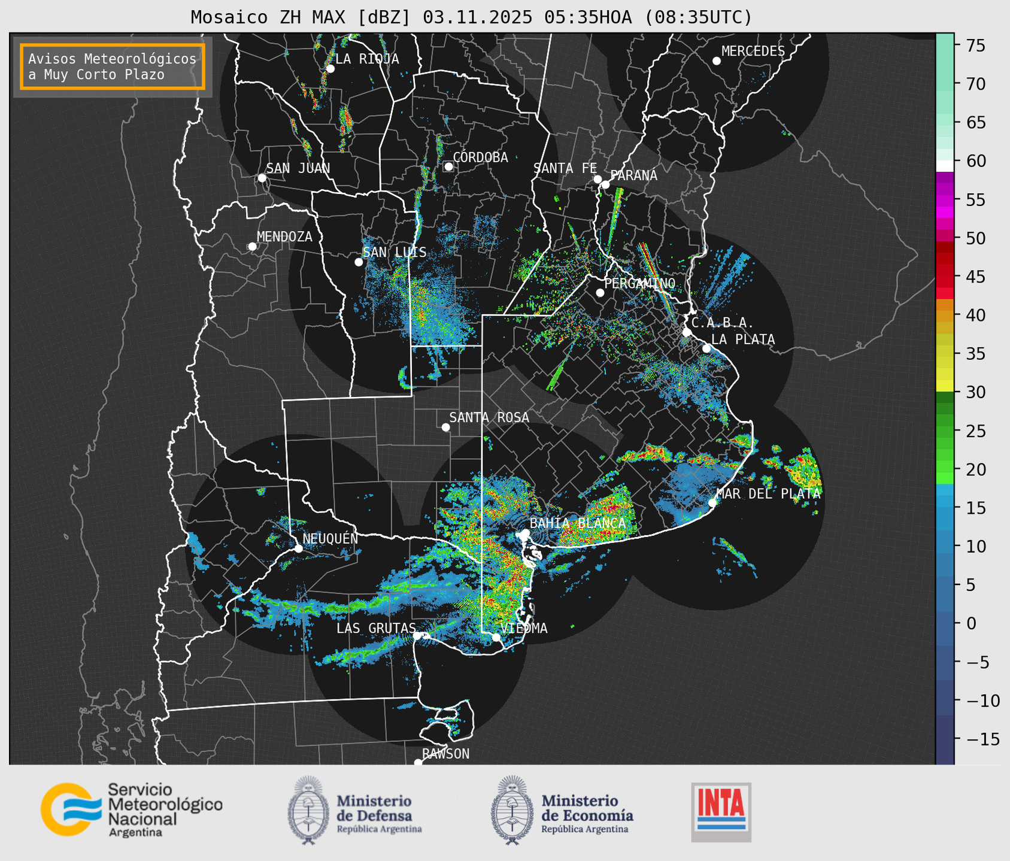Pick the magenta 55 dBZ color band

coord(945,200)
